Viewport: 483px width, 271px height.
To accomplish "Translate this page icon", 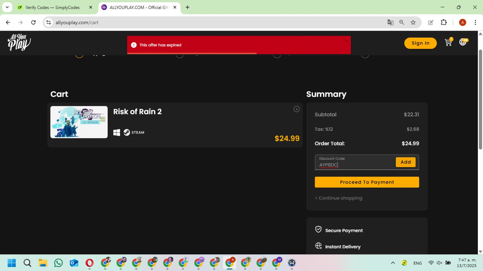I will (390, 23).
